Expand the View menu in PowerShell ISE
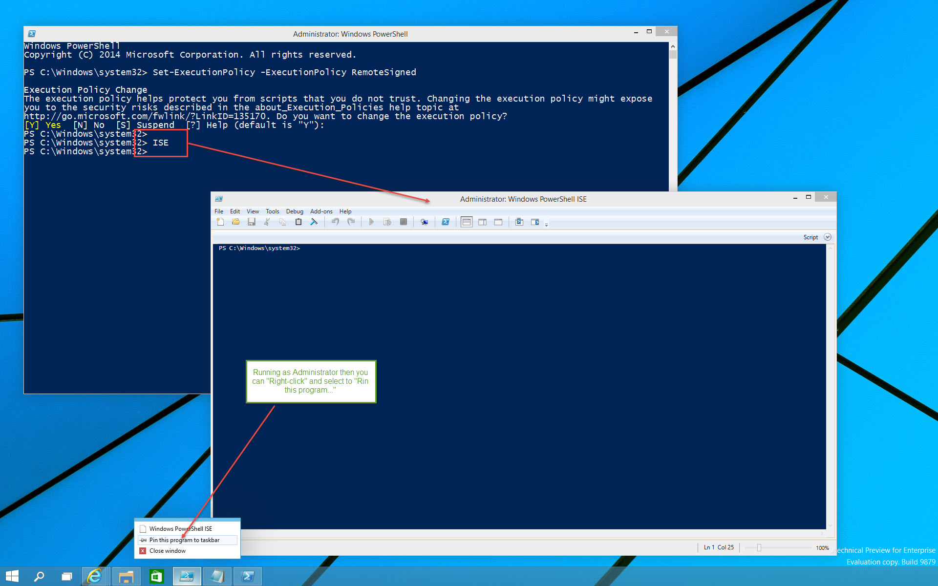938x586 pixels. click(x=252, y=211)
